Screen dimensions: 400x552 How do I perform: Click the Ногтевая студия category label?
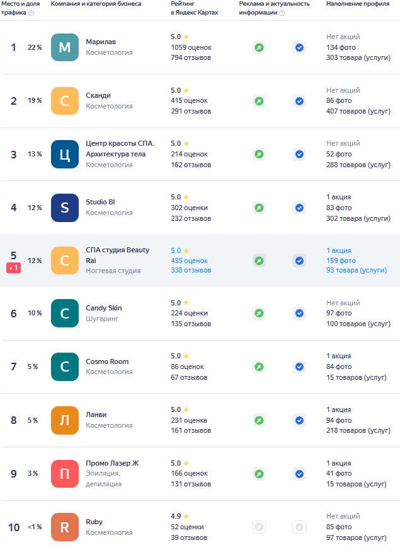coord(113,271)
